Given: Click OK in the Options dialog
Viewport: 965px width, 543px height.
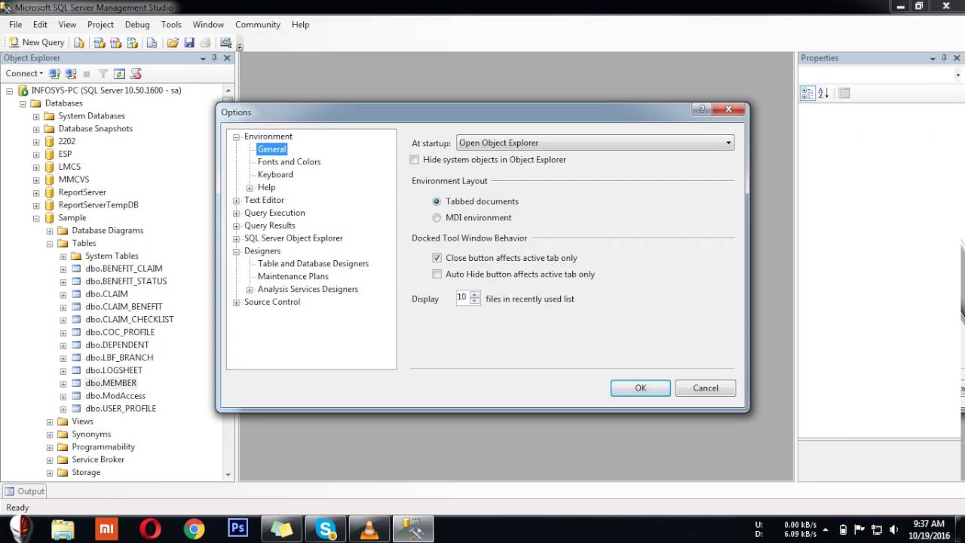Looking at the screenshot, I should (x=640, y=388).
